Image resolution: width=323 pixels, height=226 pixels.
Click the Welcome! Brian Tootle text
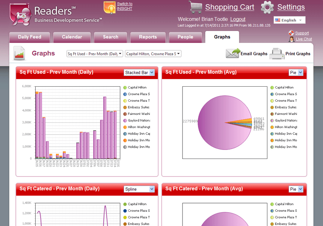pyautogui.click(x=203, y=19)
